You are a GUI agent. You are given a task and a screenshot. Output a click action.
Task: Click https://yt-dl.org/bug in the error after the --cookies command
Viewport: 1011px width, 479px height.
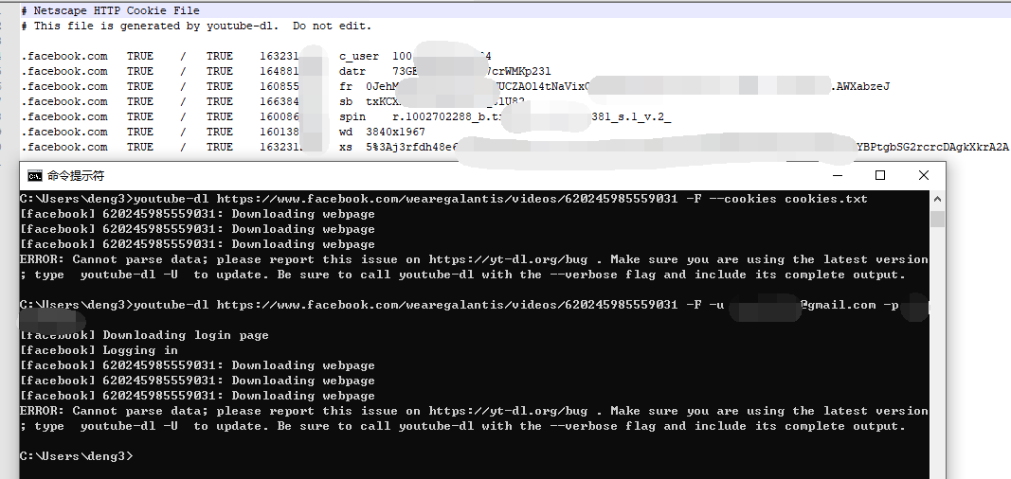pos(508,260)
